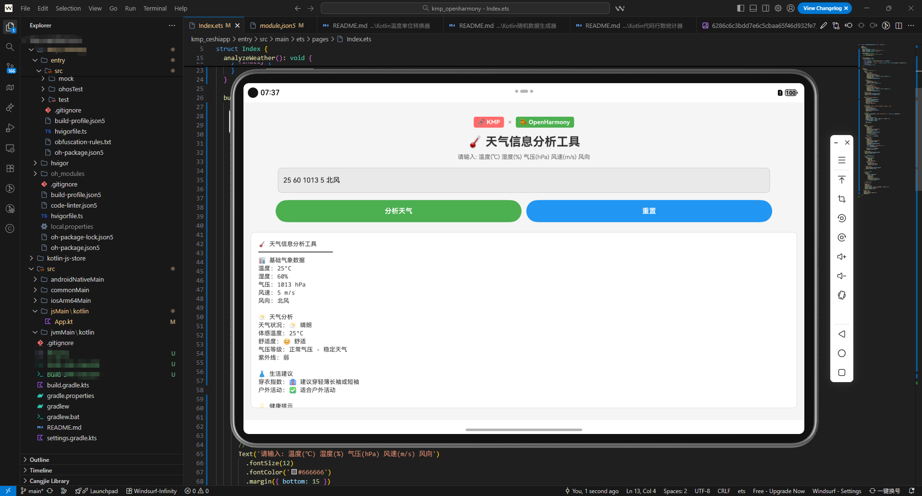This screenshot has height=496, width=922.
Task: Click the #666666 color swatch in code
Action: point(294,472)
